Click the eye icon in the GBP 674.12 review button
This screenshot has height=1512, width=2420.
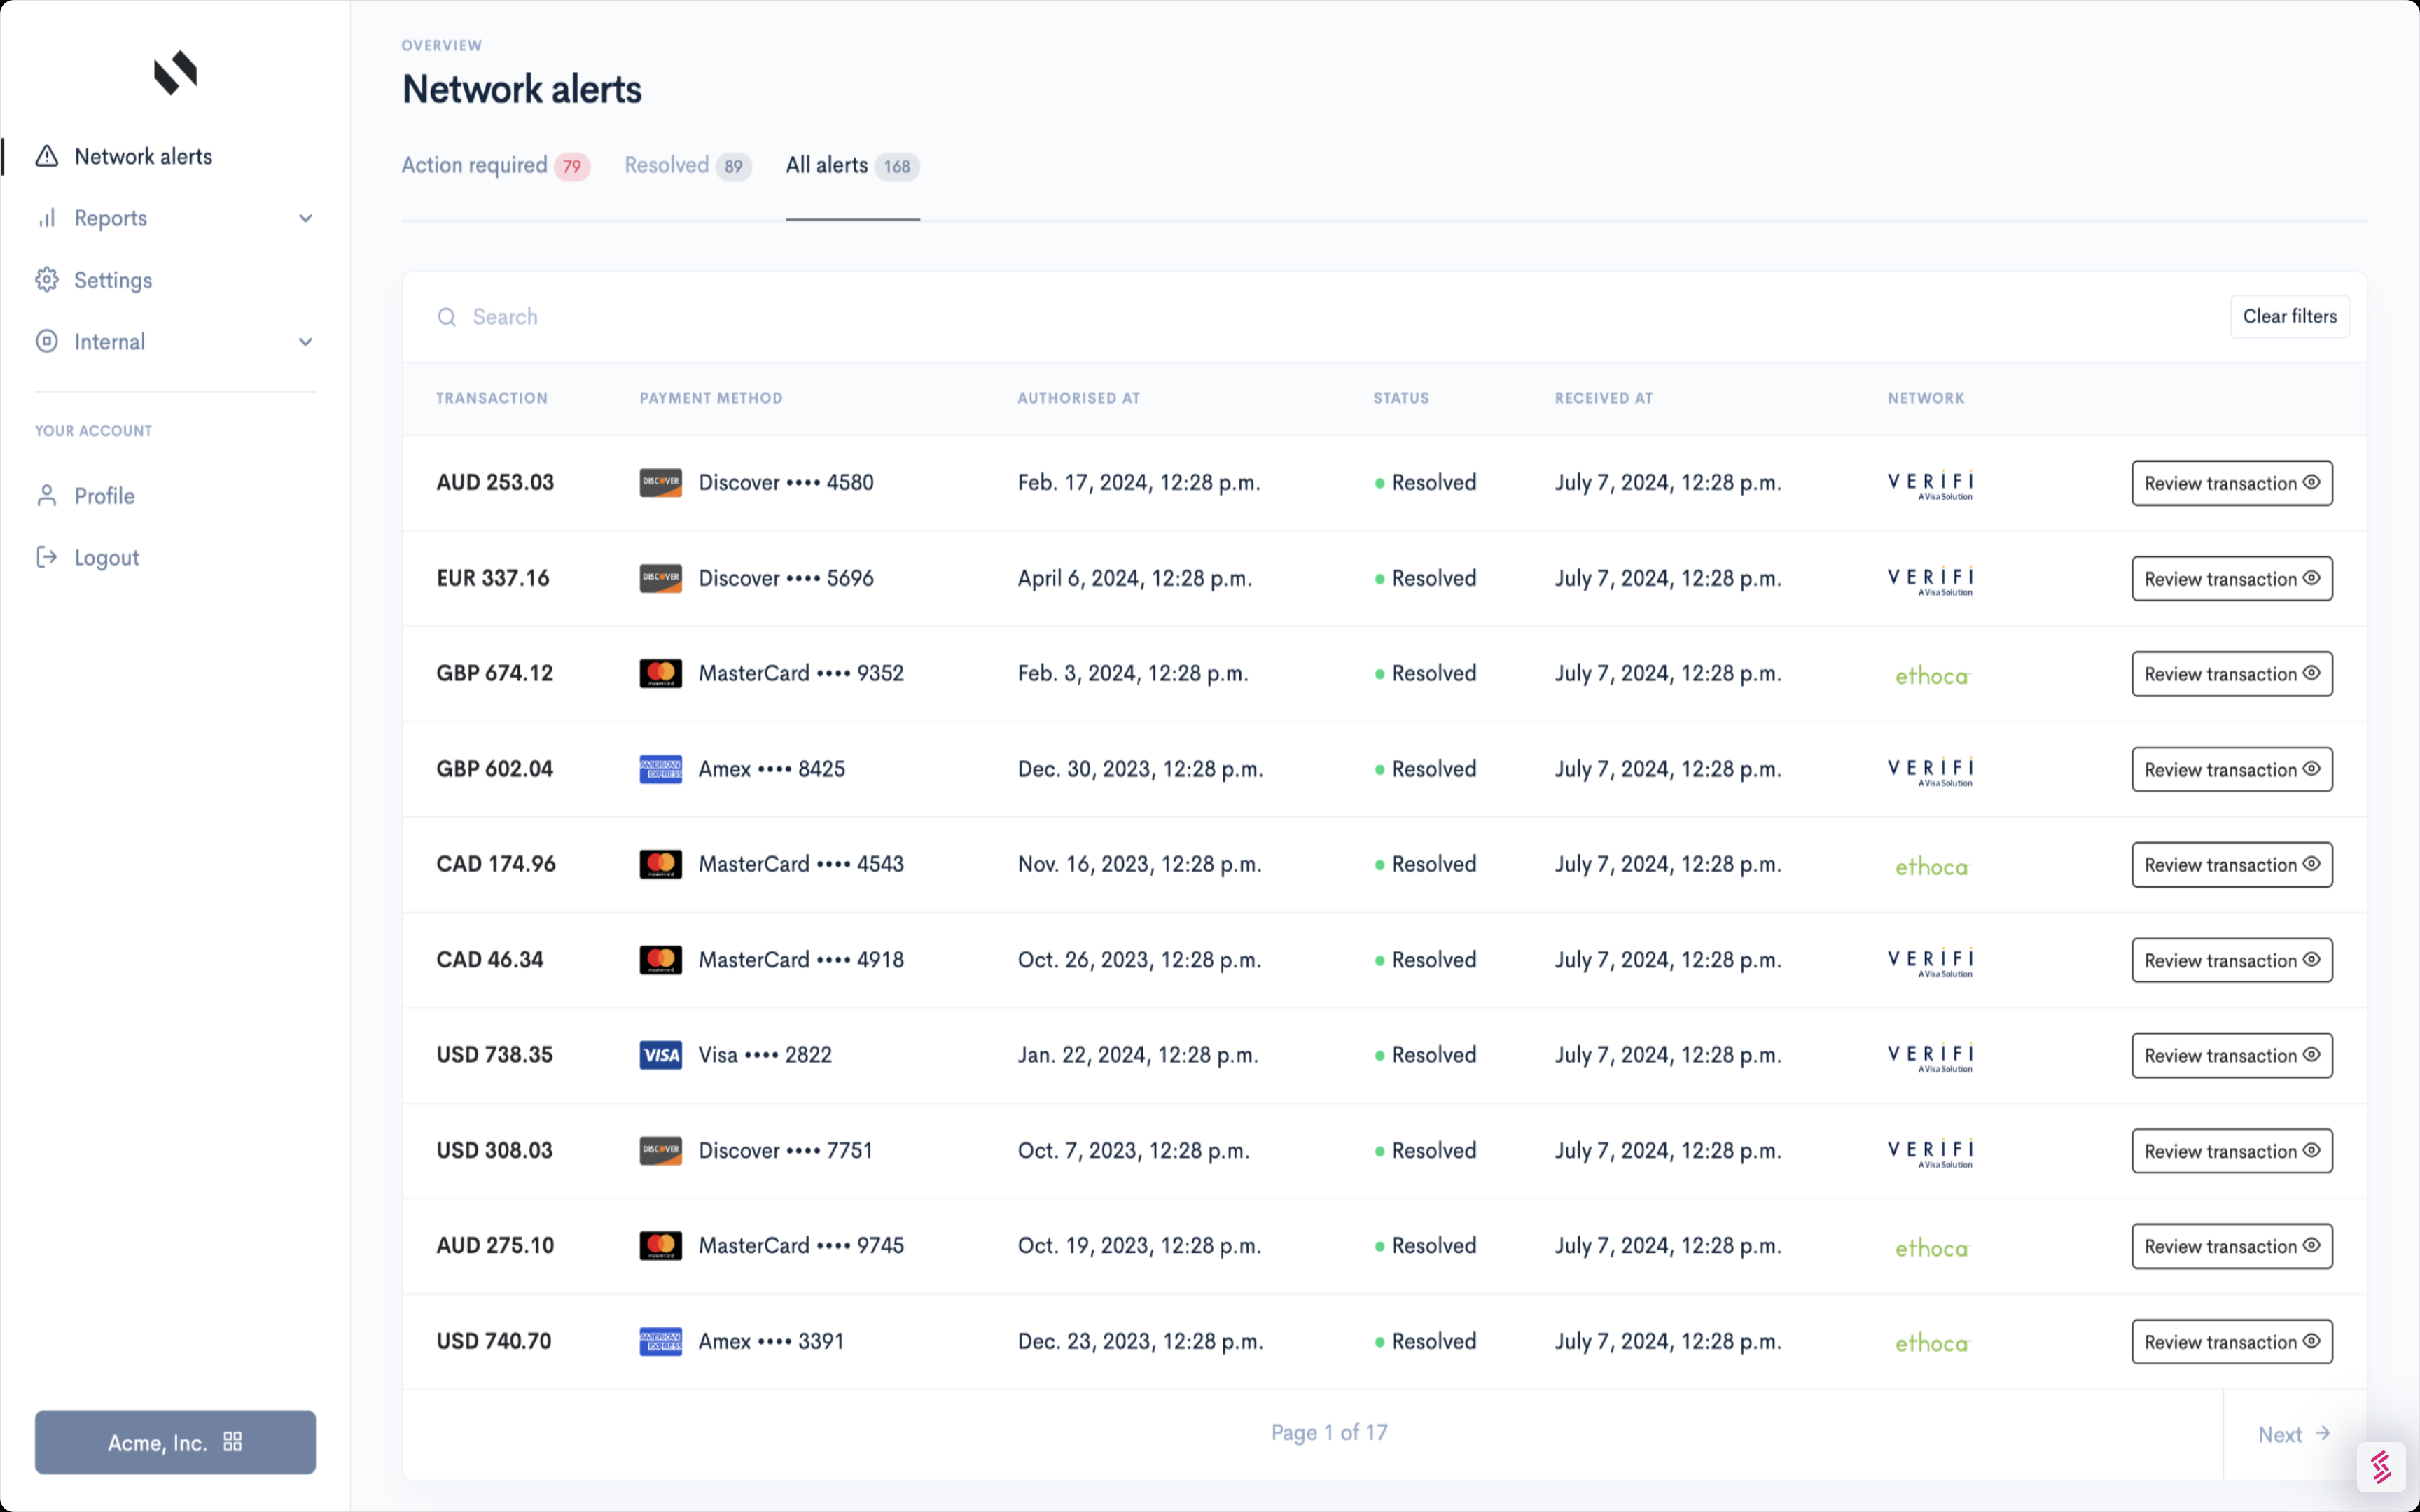[2311, 673]
